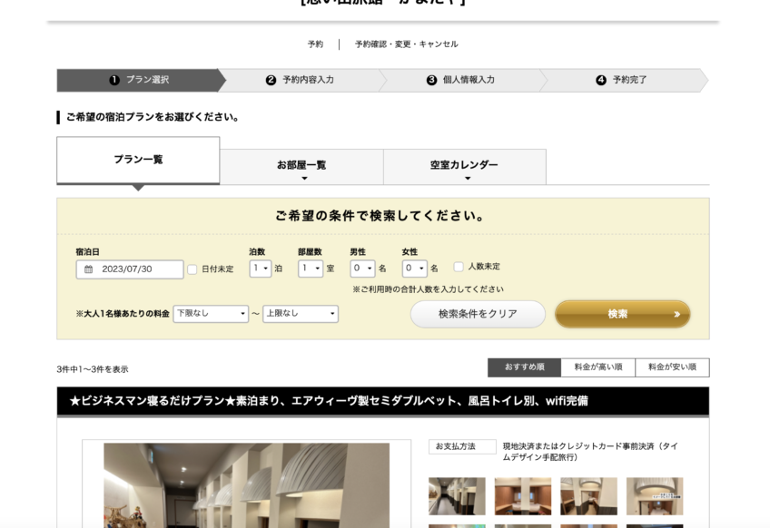770x528 pixels.
Task: Click the 3件中1〜3件を表示 text
Action: 93,369
